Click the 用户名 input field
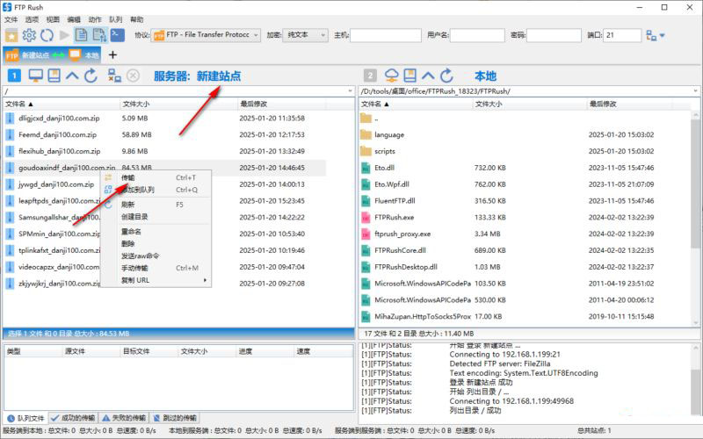 (477, 35)
